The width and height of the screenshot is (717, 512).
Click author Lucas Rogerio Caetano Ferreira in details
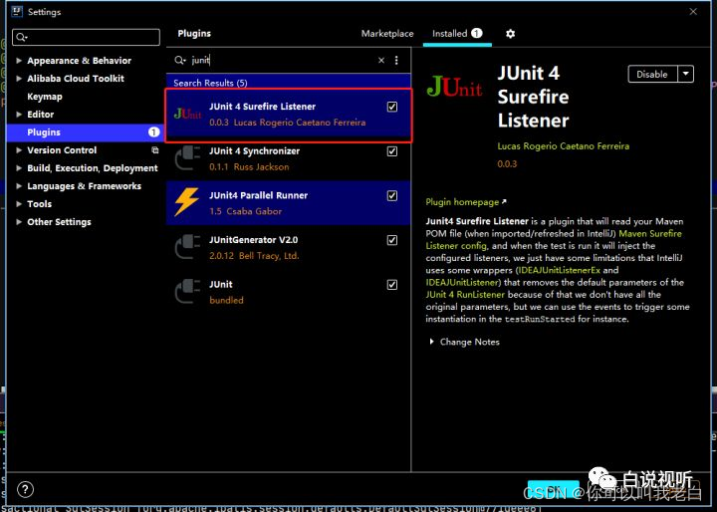(564, 146)
